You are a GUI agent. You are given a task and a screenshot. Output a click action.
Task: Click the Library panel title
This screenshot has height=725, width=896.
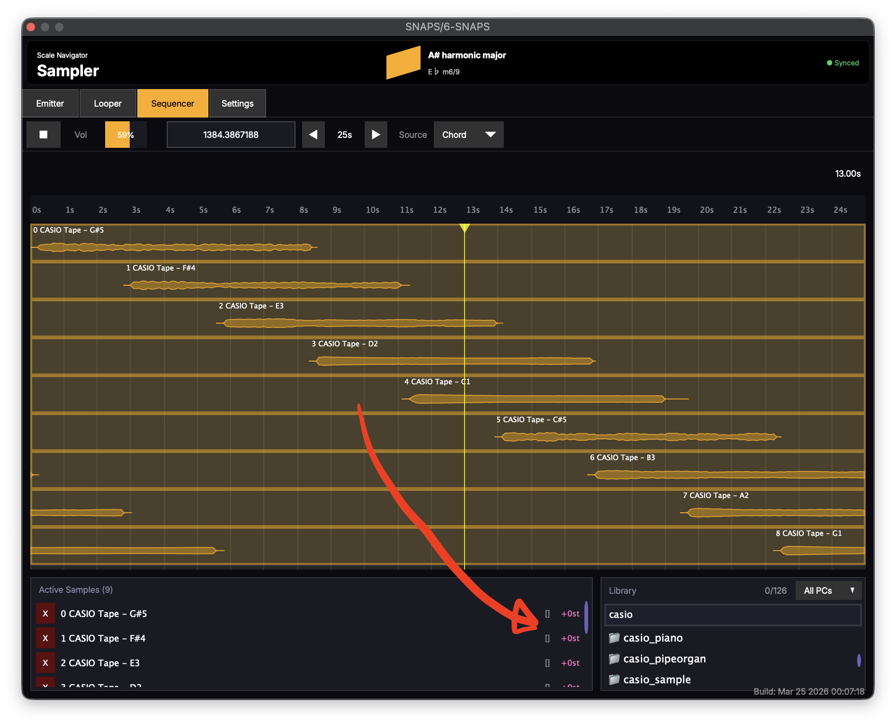[x=622, y=590]
